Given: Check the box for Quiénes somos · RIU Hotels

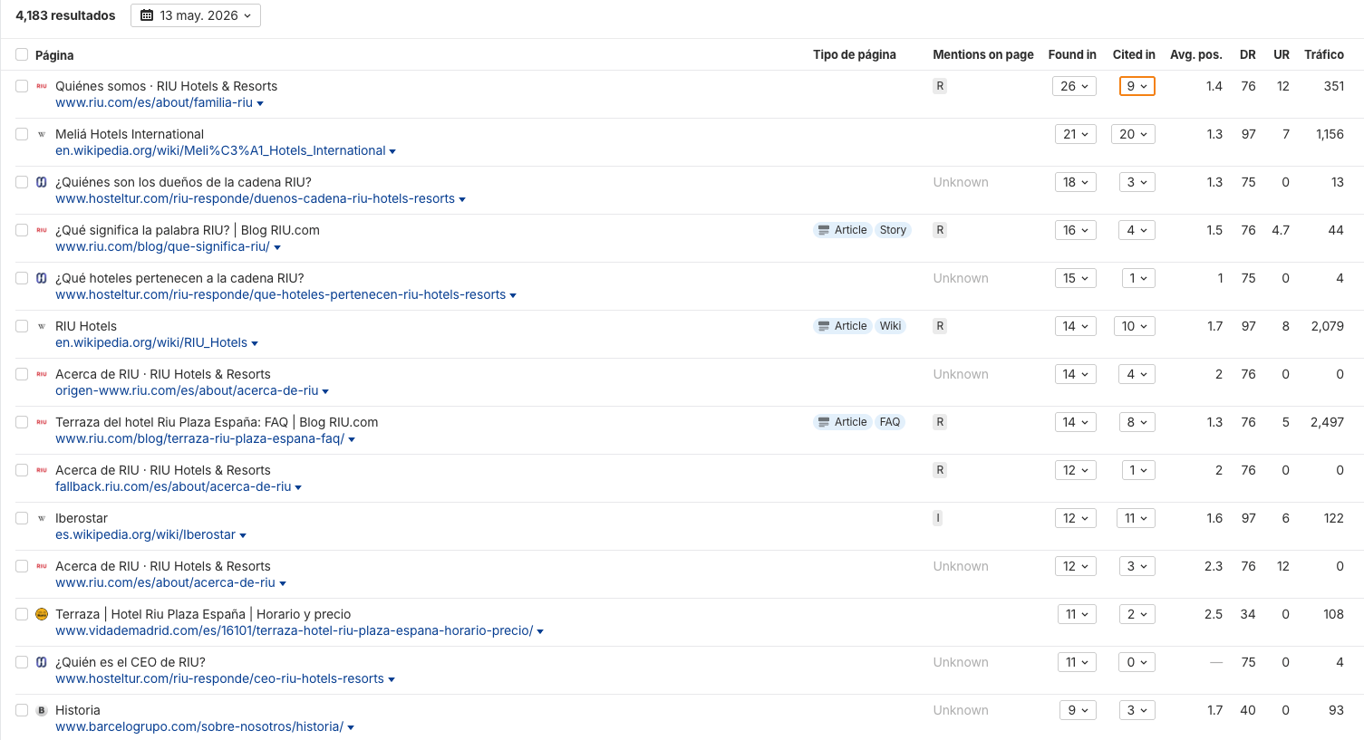Looking at the screenshot, I should pos(22,86).
